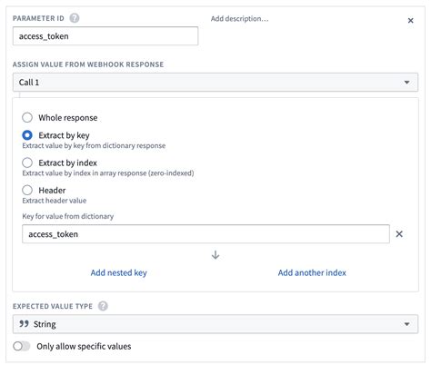Viewport: 431px width, 365px height.
Task: Open the webhook response Call 1 dropdown
Action: [215, 82]
